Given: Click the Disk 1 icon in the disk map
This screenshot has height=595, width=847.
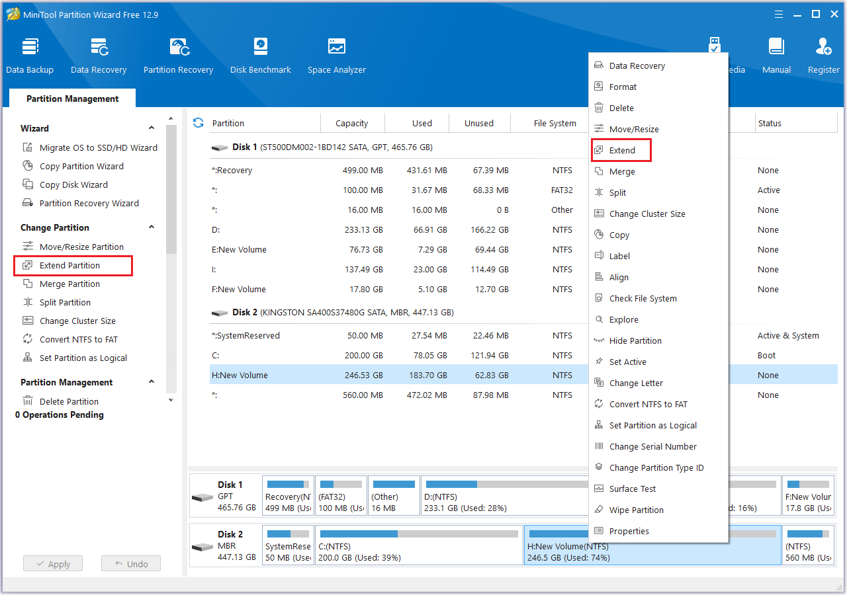Looking at the screenshot, I should [202, 496].
